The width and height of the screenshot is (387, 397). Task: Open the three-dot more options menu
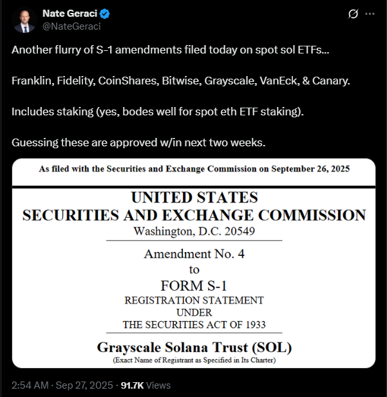pos(370,14)
